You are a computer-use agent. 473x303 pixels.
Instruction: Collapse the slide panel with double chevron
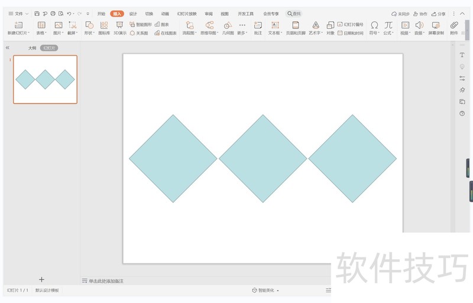click(x=8, y=48)
